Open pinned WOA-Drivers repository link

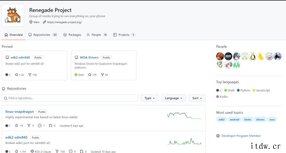tap(89, 57)
